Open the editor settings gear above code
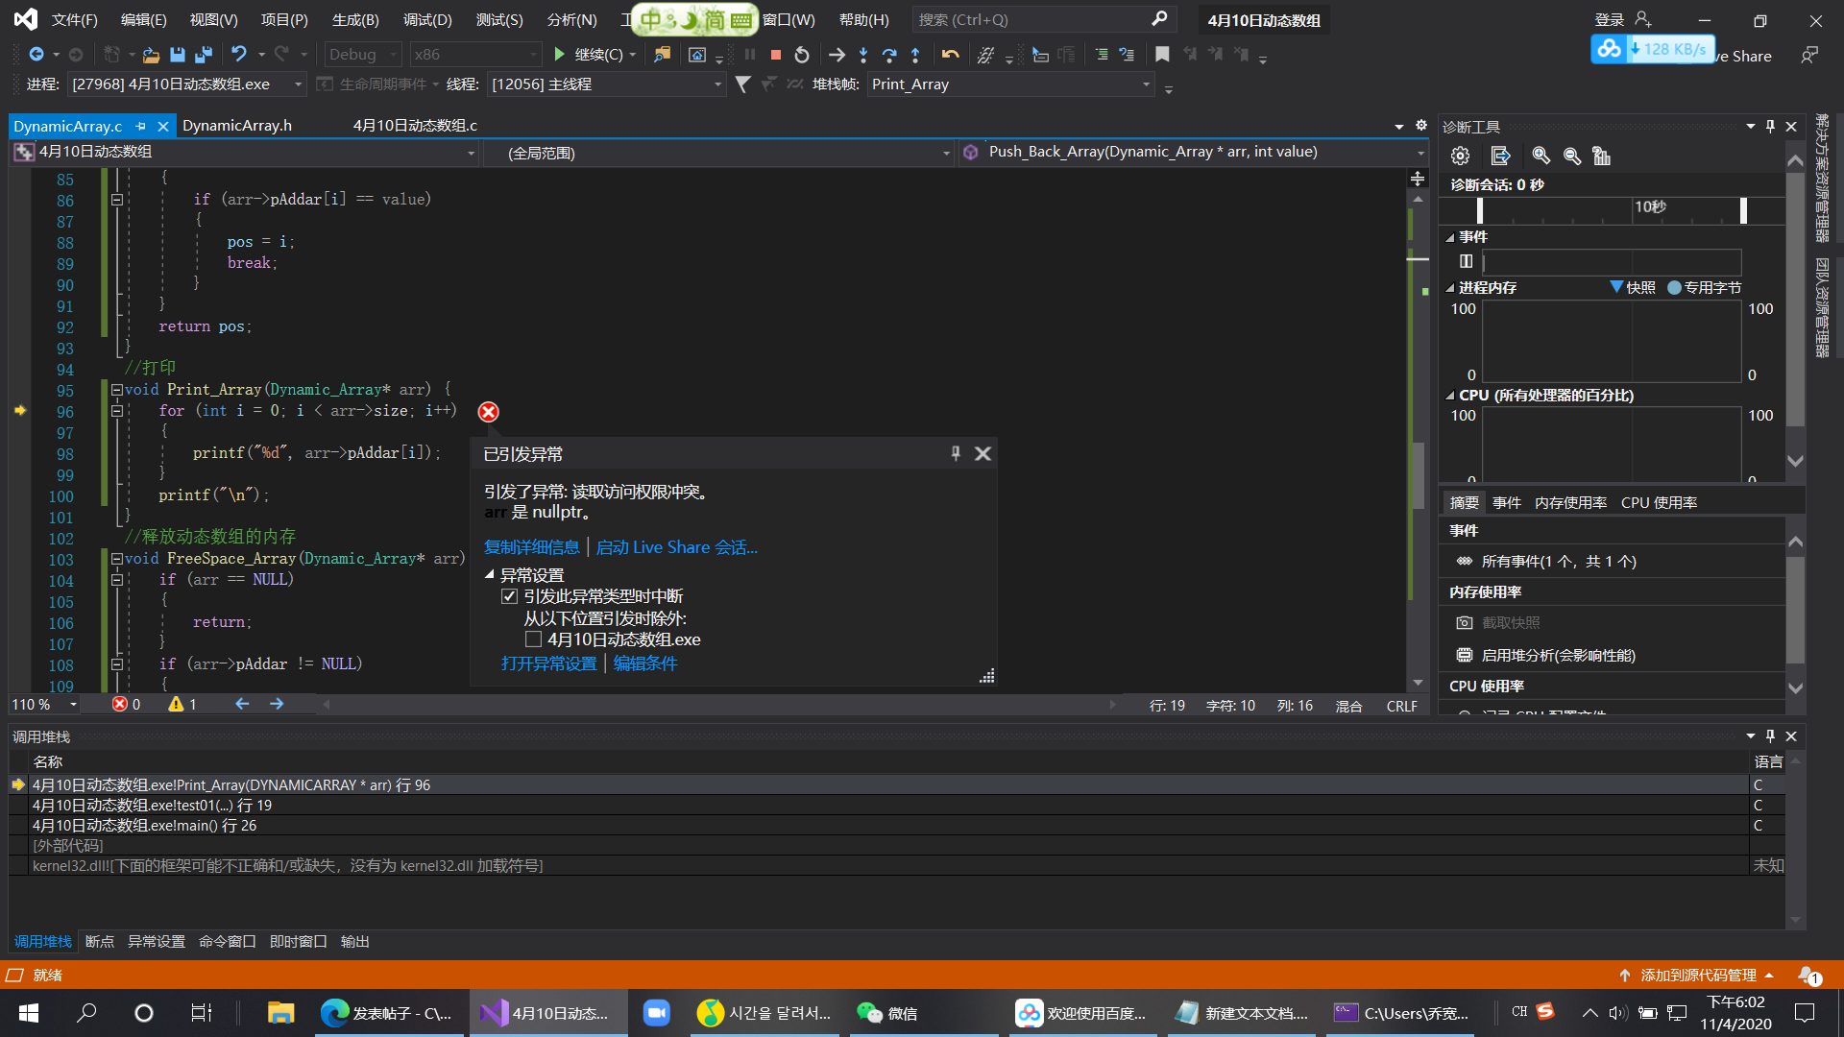The height and width of the screenshot is (1037, 1844). tap(1421, 126)
